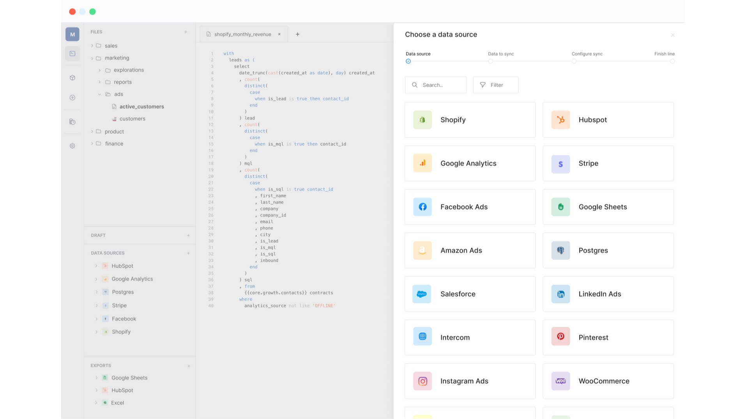This screenshot has width=746, height=419.
Task: Click the magnifier icon in the search box
Action: pos(415,85)
